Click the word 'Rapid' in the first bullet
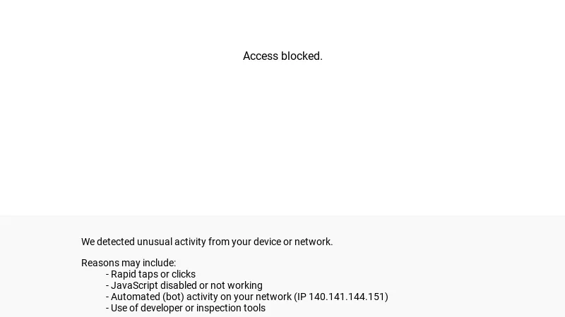 (x=124, y=274)
